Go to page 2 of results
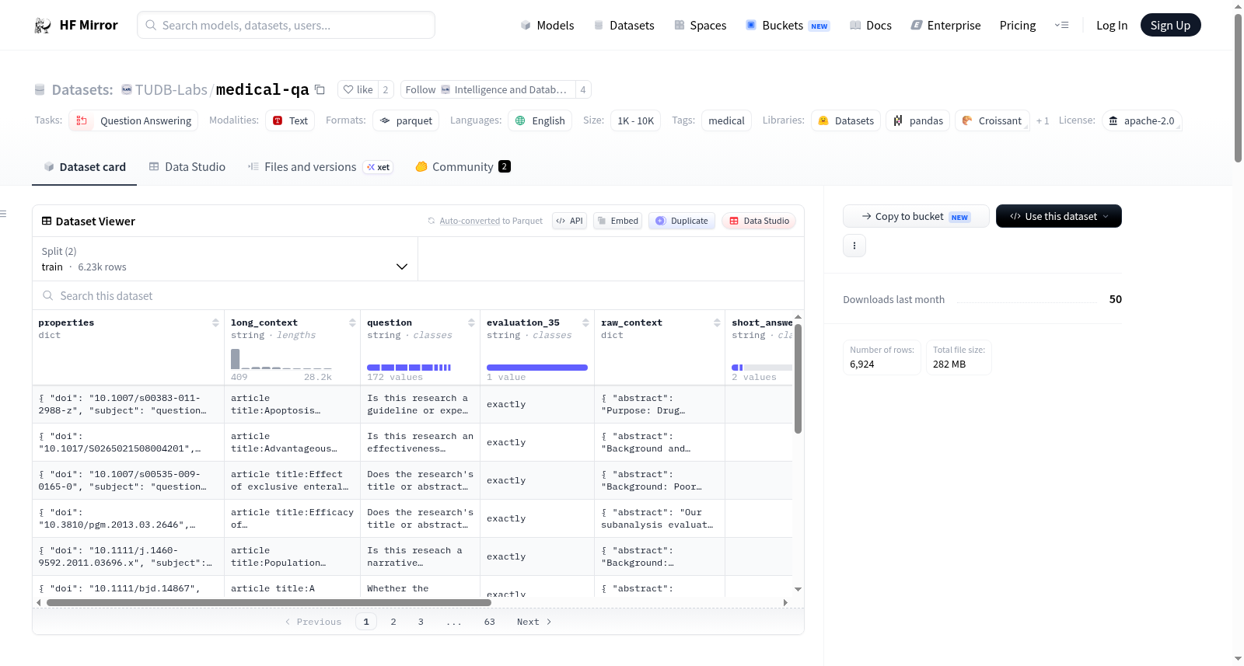Screen dimensions: 1244x666 (393, 622)
